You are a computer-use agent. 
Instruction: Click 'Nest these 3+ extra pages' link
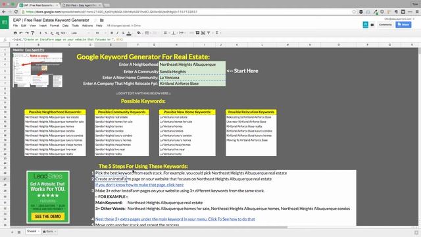point(175,219)
